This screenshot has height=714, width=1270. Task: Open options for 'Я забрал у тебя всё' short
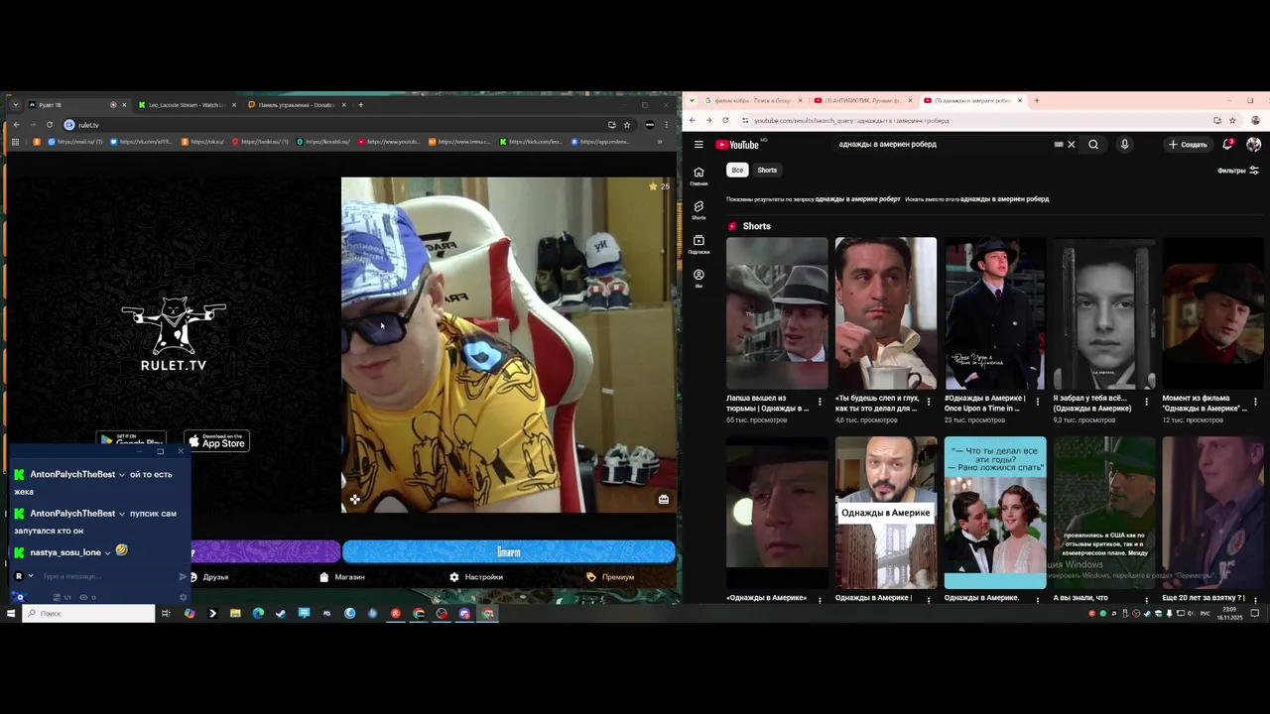[x=1147, y=402]
